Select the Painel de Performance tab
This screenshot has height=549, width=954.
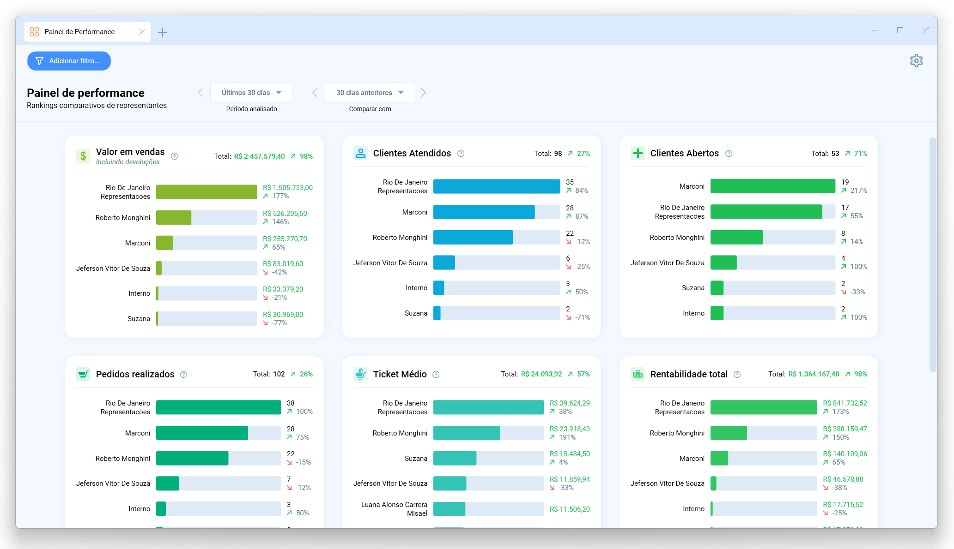[87, 32]
